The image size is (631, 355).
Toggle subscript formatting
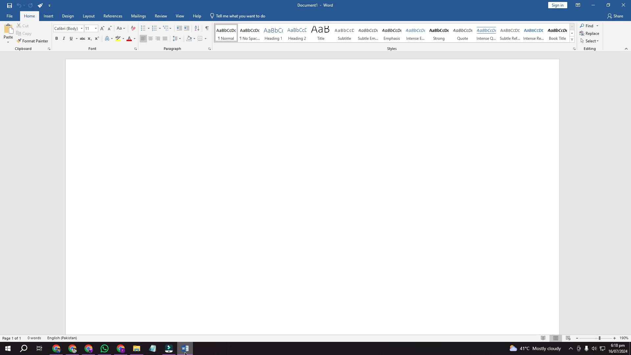pyautogui.click(x=90, y=38)
